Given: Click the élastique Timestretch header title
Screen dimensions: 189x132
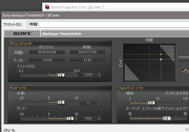Looking at the screenshot, I should (61, 34).
